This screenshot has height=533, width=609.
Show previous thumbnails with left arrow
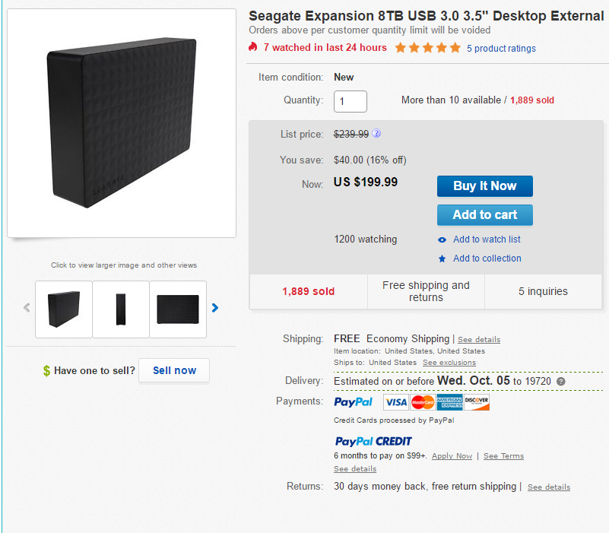coord(27,308)
